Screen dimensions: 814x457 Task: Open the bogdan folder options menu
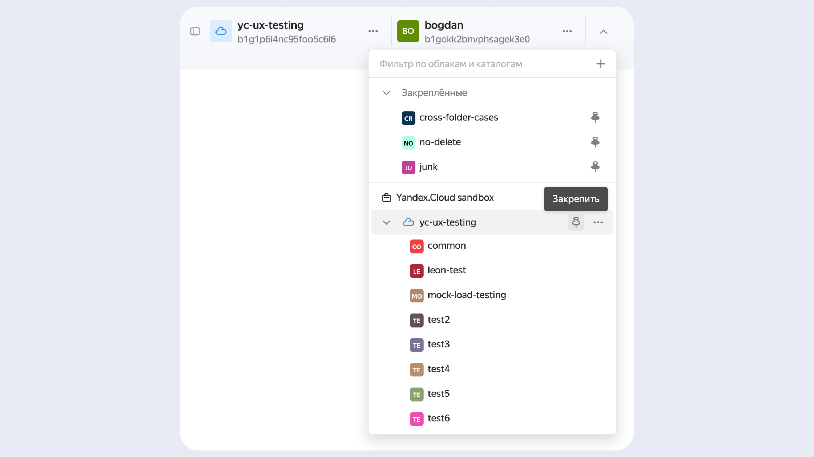[567, 31]
